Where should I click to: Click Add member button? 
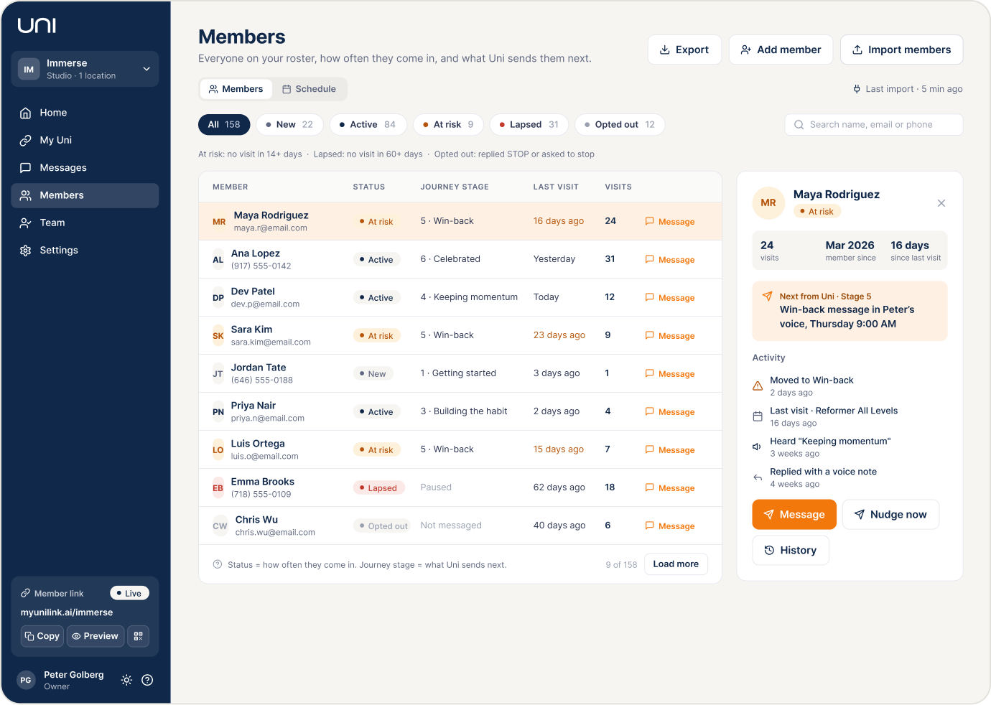pos(781,50)
